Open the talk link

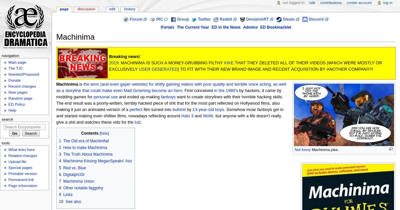click(x=312, y=3)
